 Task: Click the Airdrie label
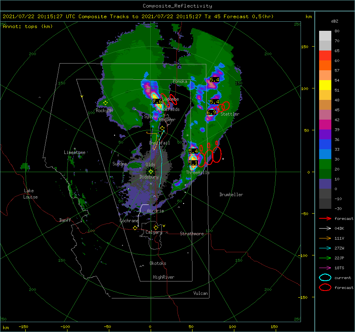[x=155, y=211]
